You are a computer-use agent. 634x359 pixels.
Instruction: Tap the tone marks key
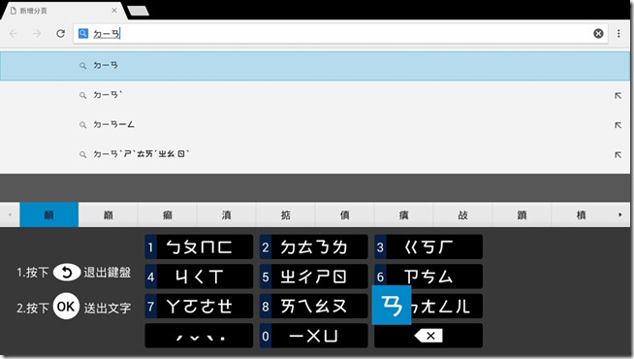[x=199, y=336]
